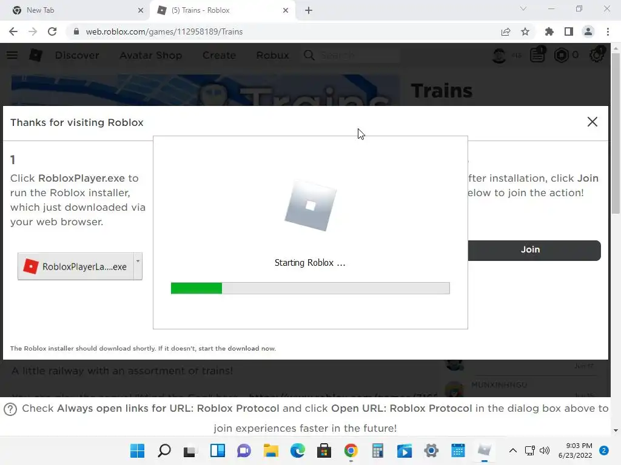
Task: Open the Chrome extensions puzzle icon
Action: 549,31
